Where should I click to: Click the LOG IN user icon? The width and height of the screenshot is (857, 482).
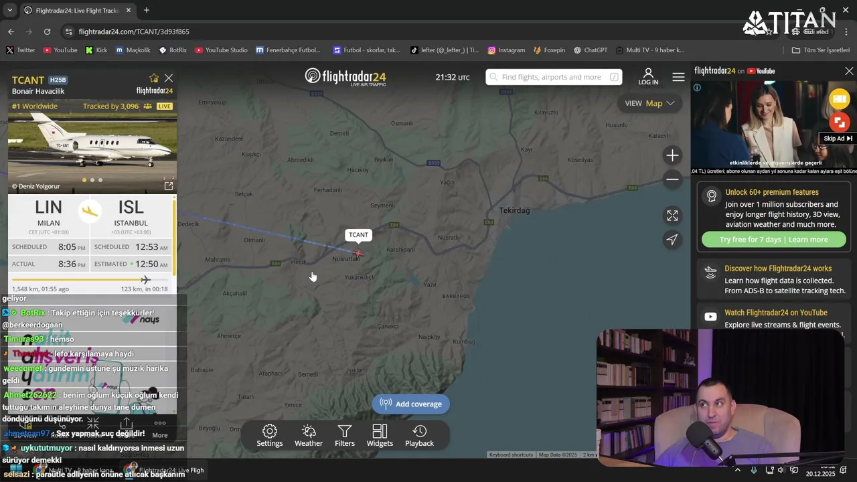(648, 77)
